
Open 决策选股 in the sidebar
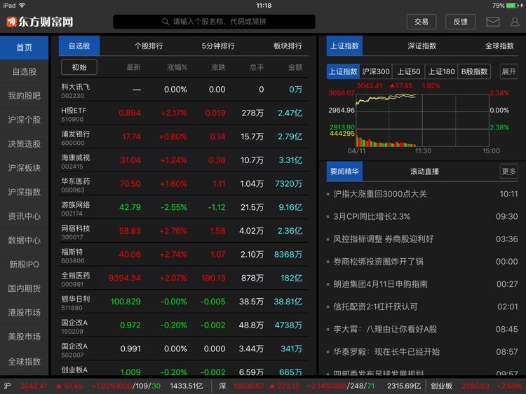point(24,144)
